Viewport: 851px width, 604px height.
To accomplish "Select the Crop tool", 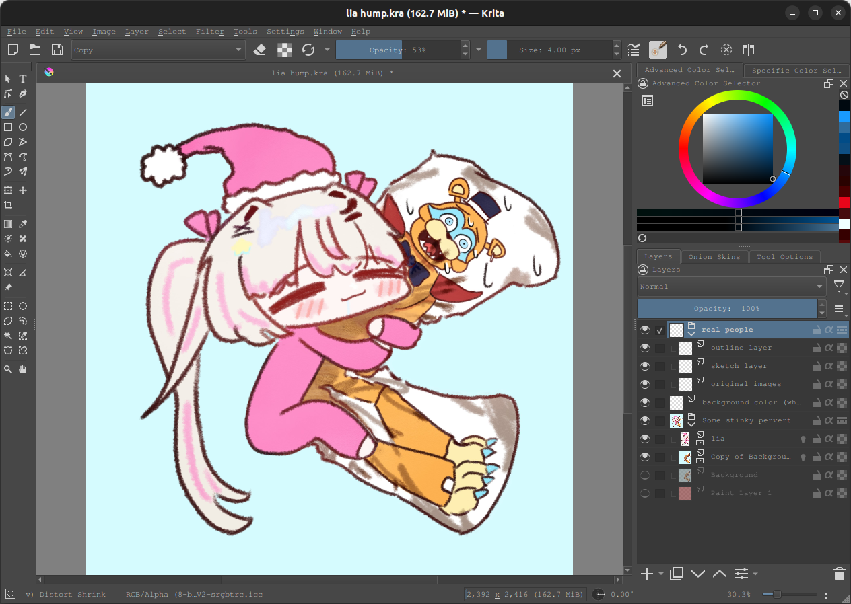I will [x=8, y=205].
